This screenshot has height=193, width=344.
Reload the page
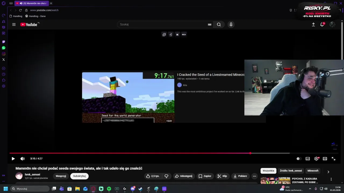click(x=20, y=10)
